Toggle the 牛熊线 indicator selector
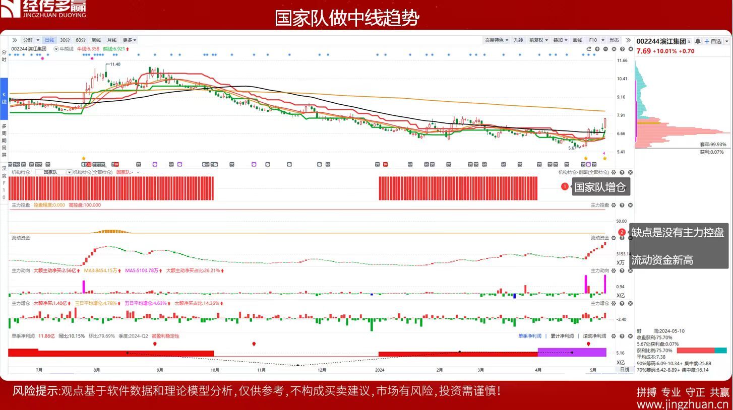 pyautogui.click(x=56, y=49)
